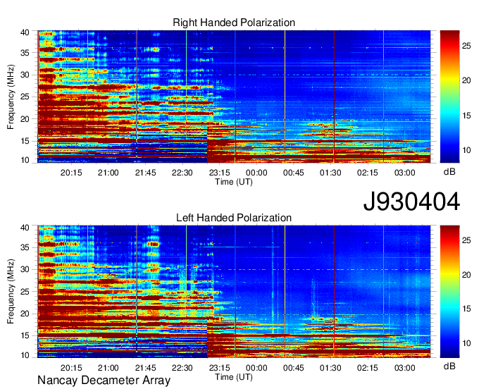
Task: Click 40 MHz tick on Left Handed plot
Action: click(x=25, y=228)
